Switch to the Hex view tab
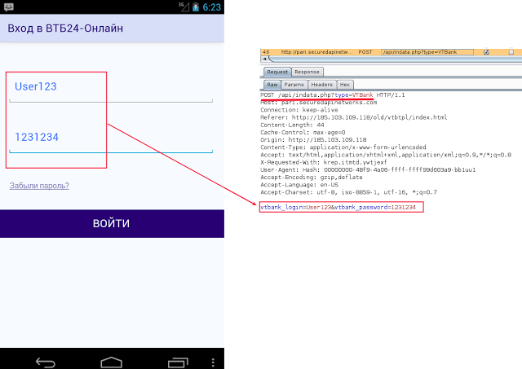Screen dimensions: 522x369 [345, 85]
